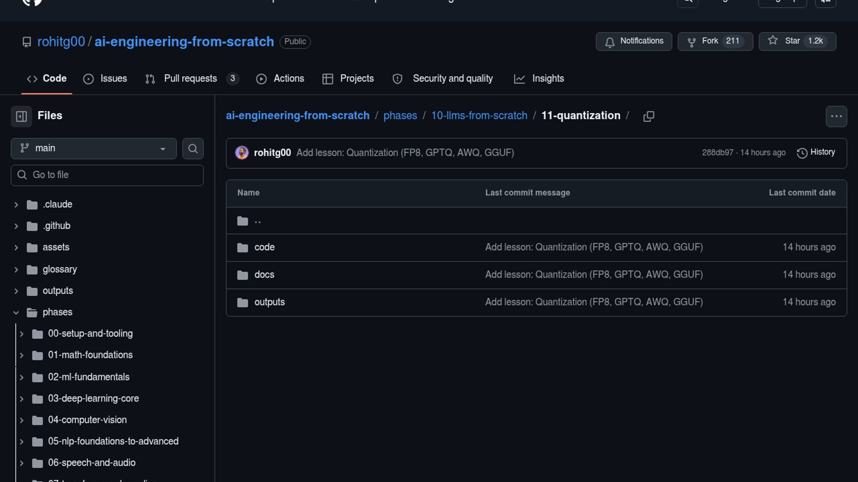Open the parent directory (..) row
Image resolution: width=858 pixels, height=482 pixels.
(x=257, y=221)
